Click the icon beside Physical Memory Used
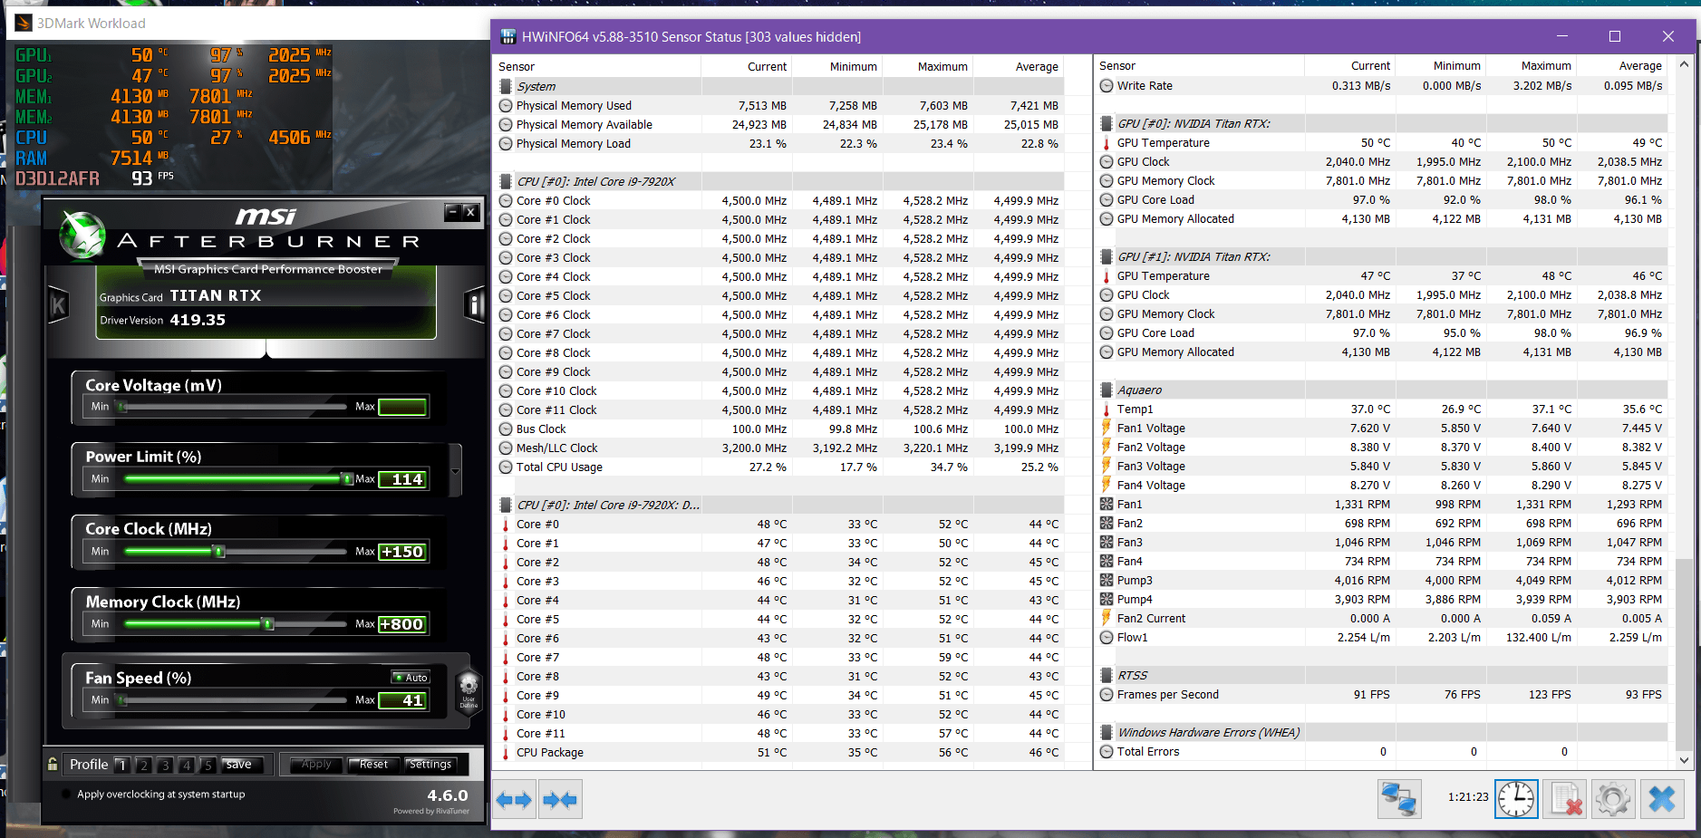The image size is (1701, 838). tap(506, 106)
